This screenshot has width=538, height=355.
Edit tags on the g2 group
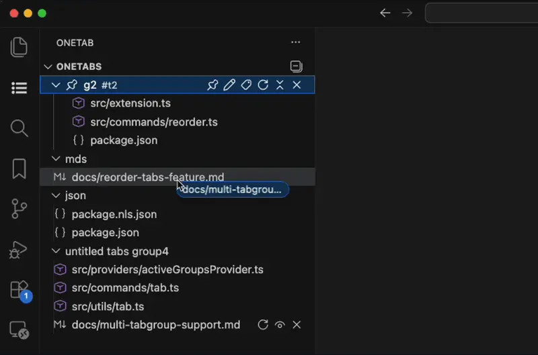(246, 85)
